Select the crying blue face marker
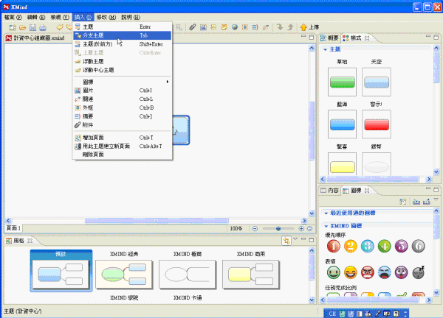This screenshot has height=318, width=443. click(384, 272)
